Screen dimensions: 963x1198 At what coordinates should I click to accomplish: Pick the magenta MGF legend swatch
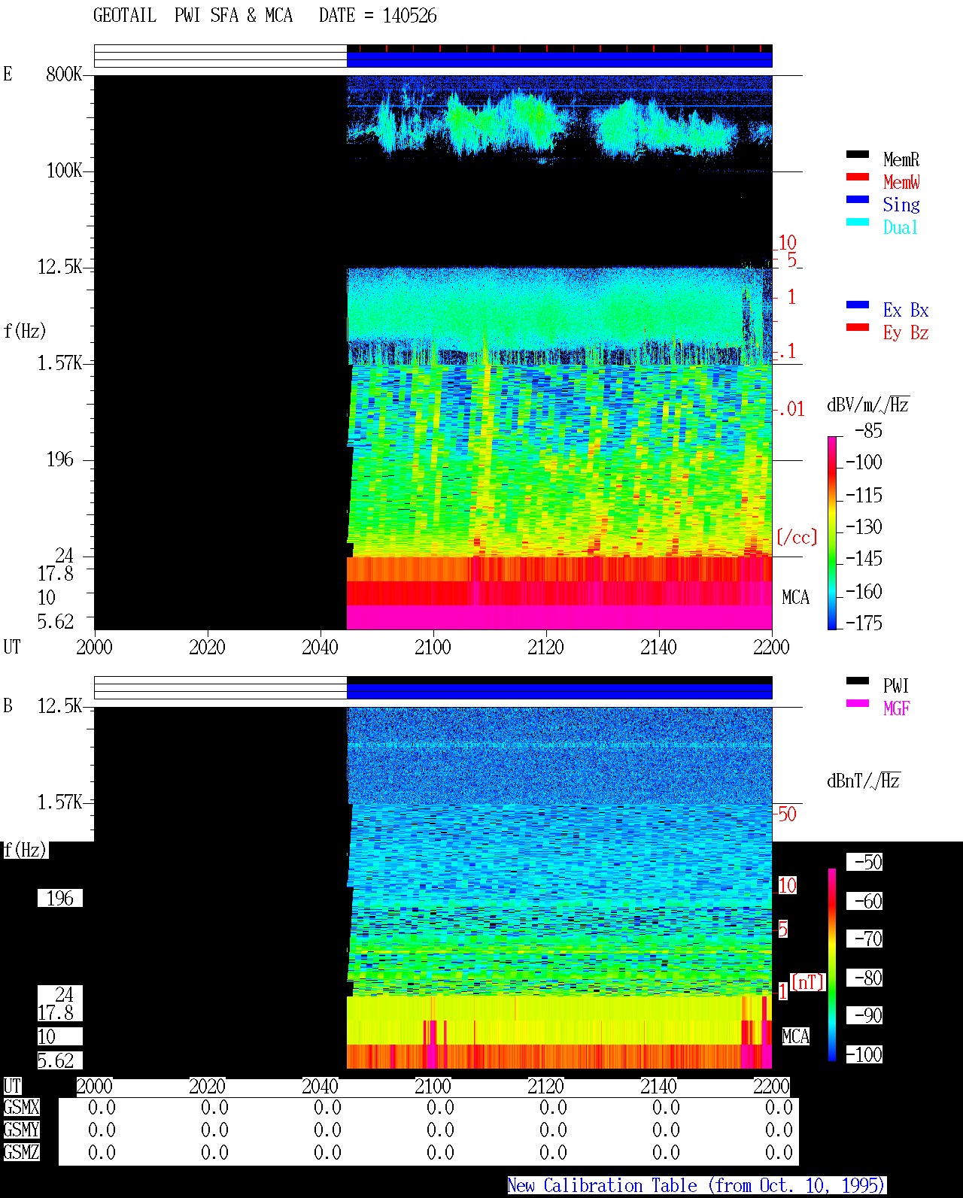(858, 703)
